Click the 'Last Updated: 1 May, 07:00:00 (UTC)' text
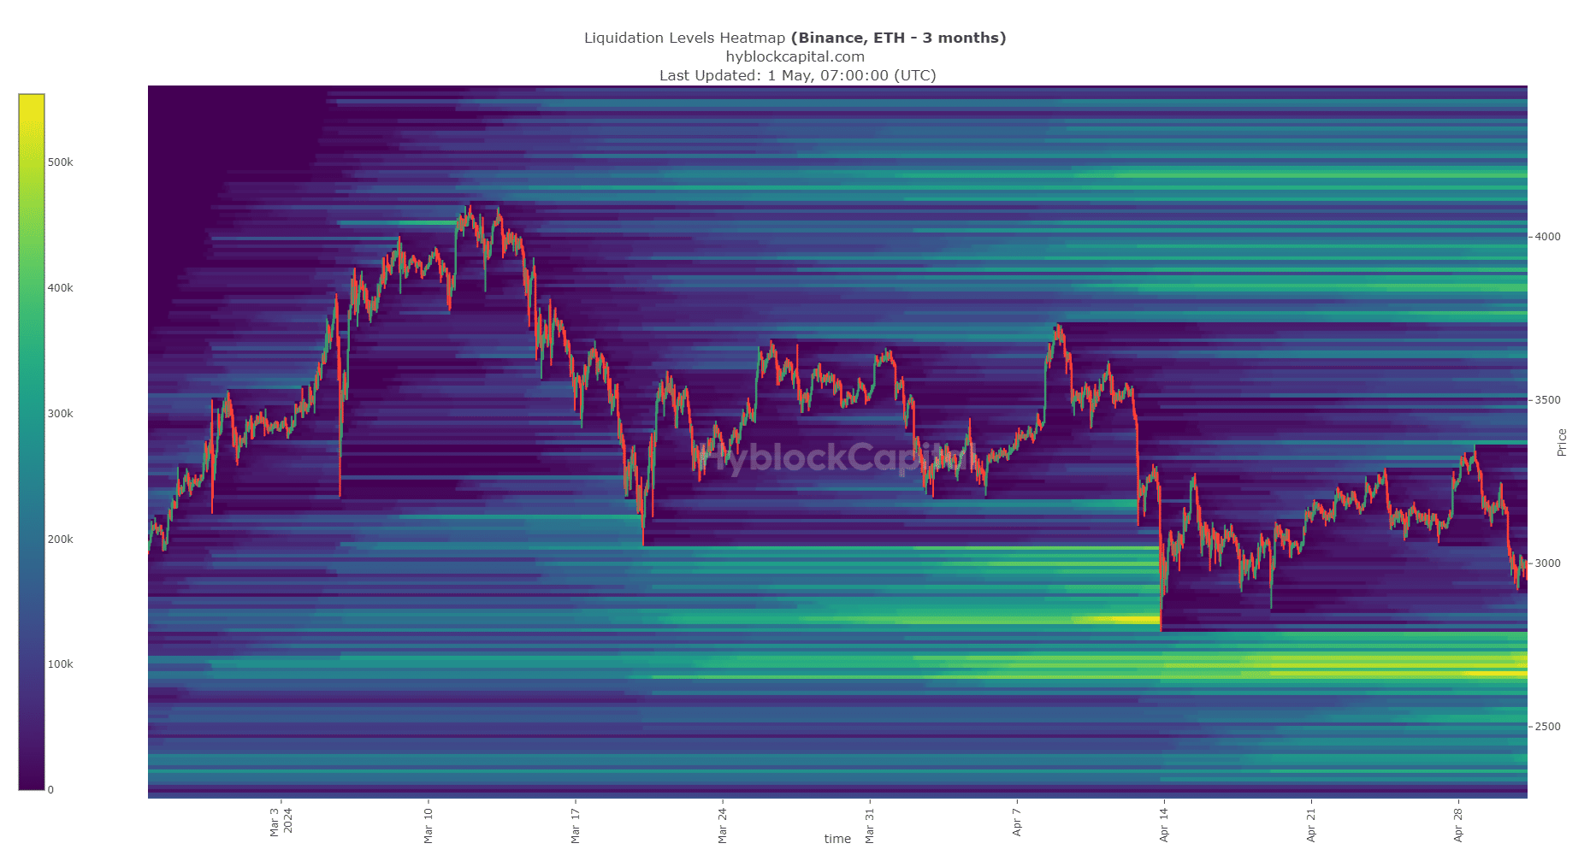 point(797,75)
